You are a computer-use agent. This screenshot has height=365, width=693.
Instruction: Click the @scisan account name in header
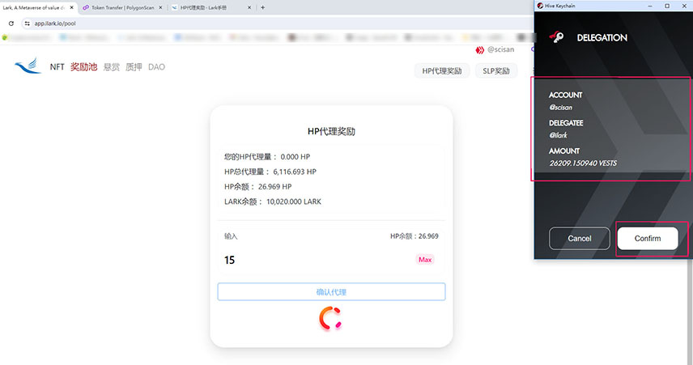[501, 49]
